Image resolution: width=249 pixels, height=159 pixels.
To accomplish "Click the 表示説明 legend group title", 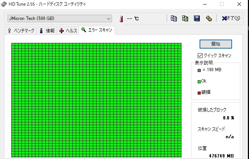I will [204, 63].
